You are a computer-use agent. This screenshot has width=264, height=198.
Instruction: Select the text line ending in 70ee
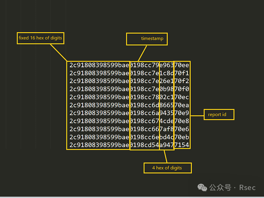(x=129, y=65)
